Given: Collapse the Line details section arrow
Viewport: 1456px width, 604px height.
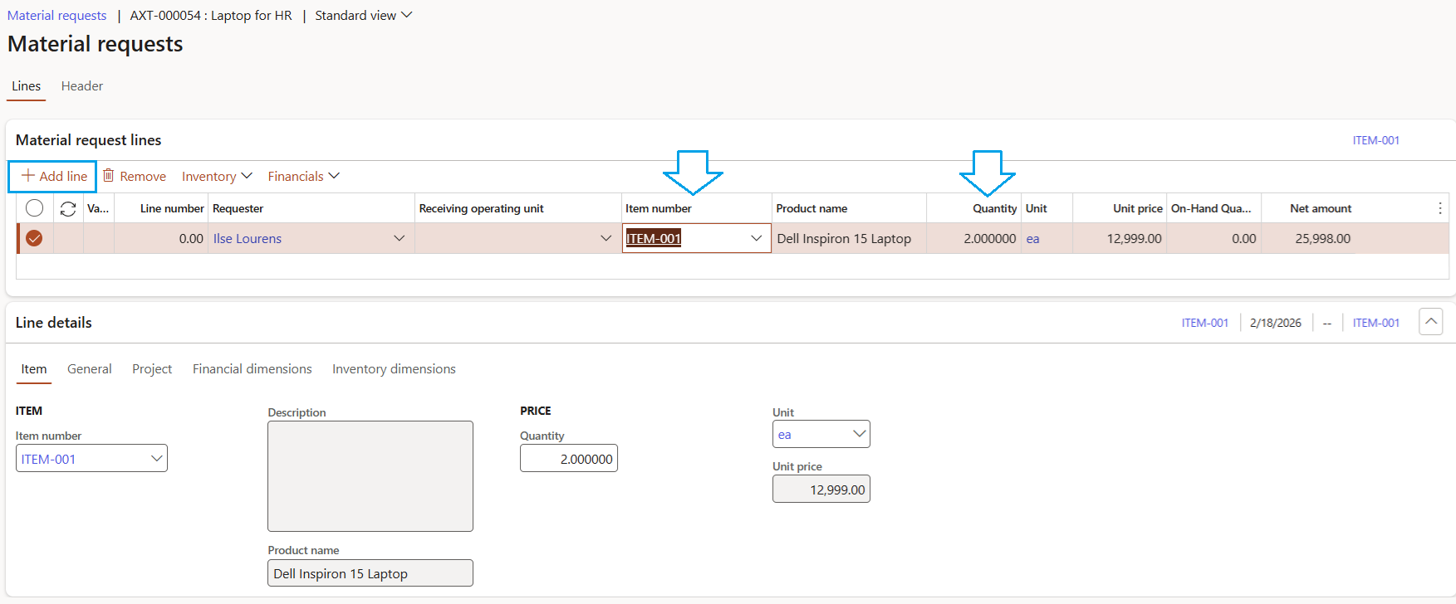Looking at the screenshot, I should click(x=1430, y=322).
